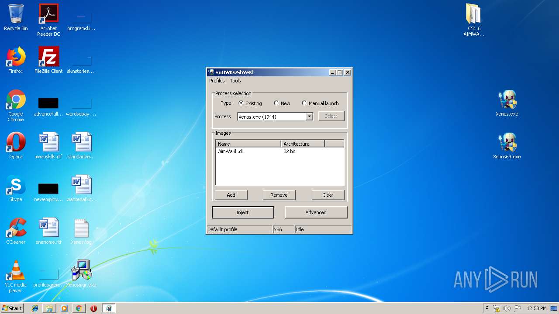The height and width of the screenshot is (314, 559).
Task: Open the Tools menu
Action: (235, 81)
